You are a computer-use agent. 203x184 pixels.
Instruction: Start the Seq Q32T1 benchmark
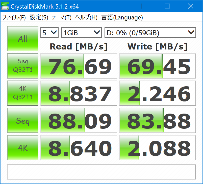(x=23, y=66)
